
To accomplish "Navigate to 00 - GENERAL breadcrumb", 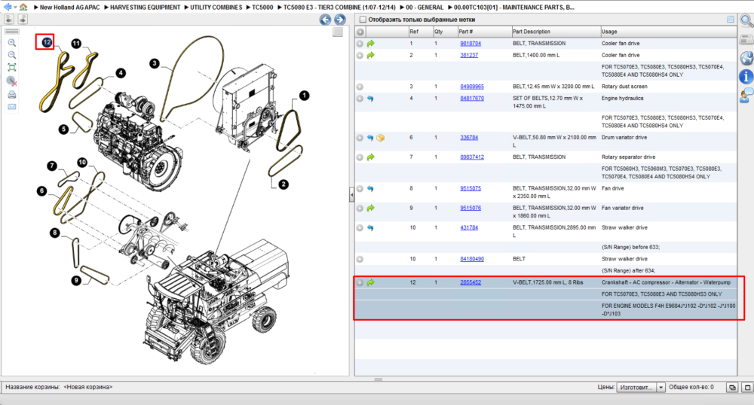I will pos(425,8).
